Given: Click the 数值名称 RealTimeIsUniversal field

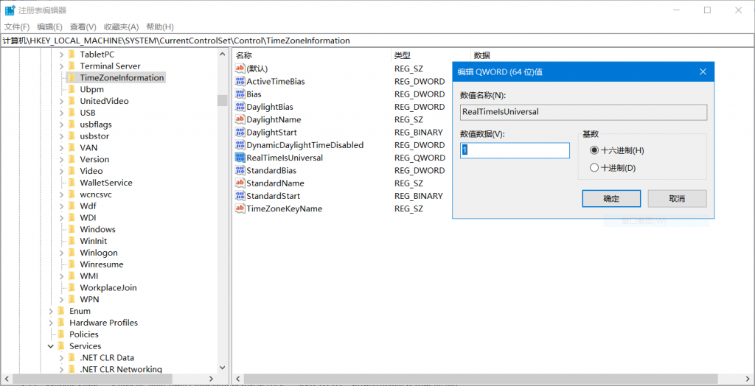Looking at the screenshot, I should pos(584,112).
